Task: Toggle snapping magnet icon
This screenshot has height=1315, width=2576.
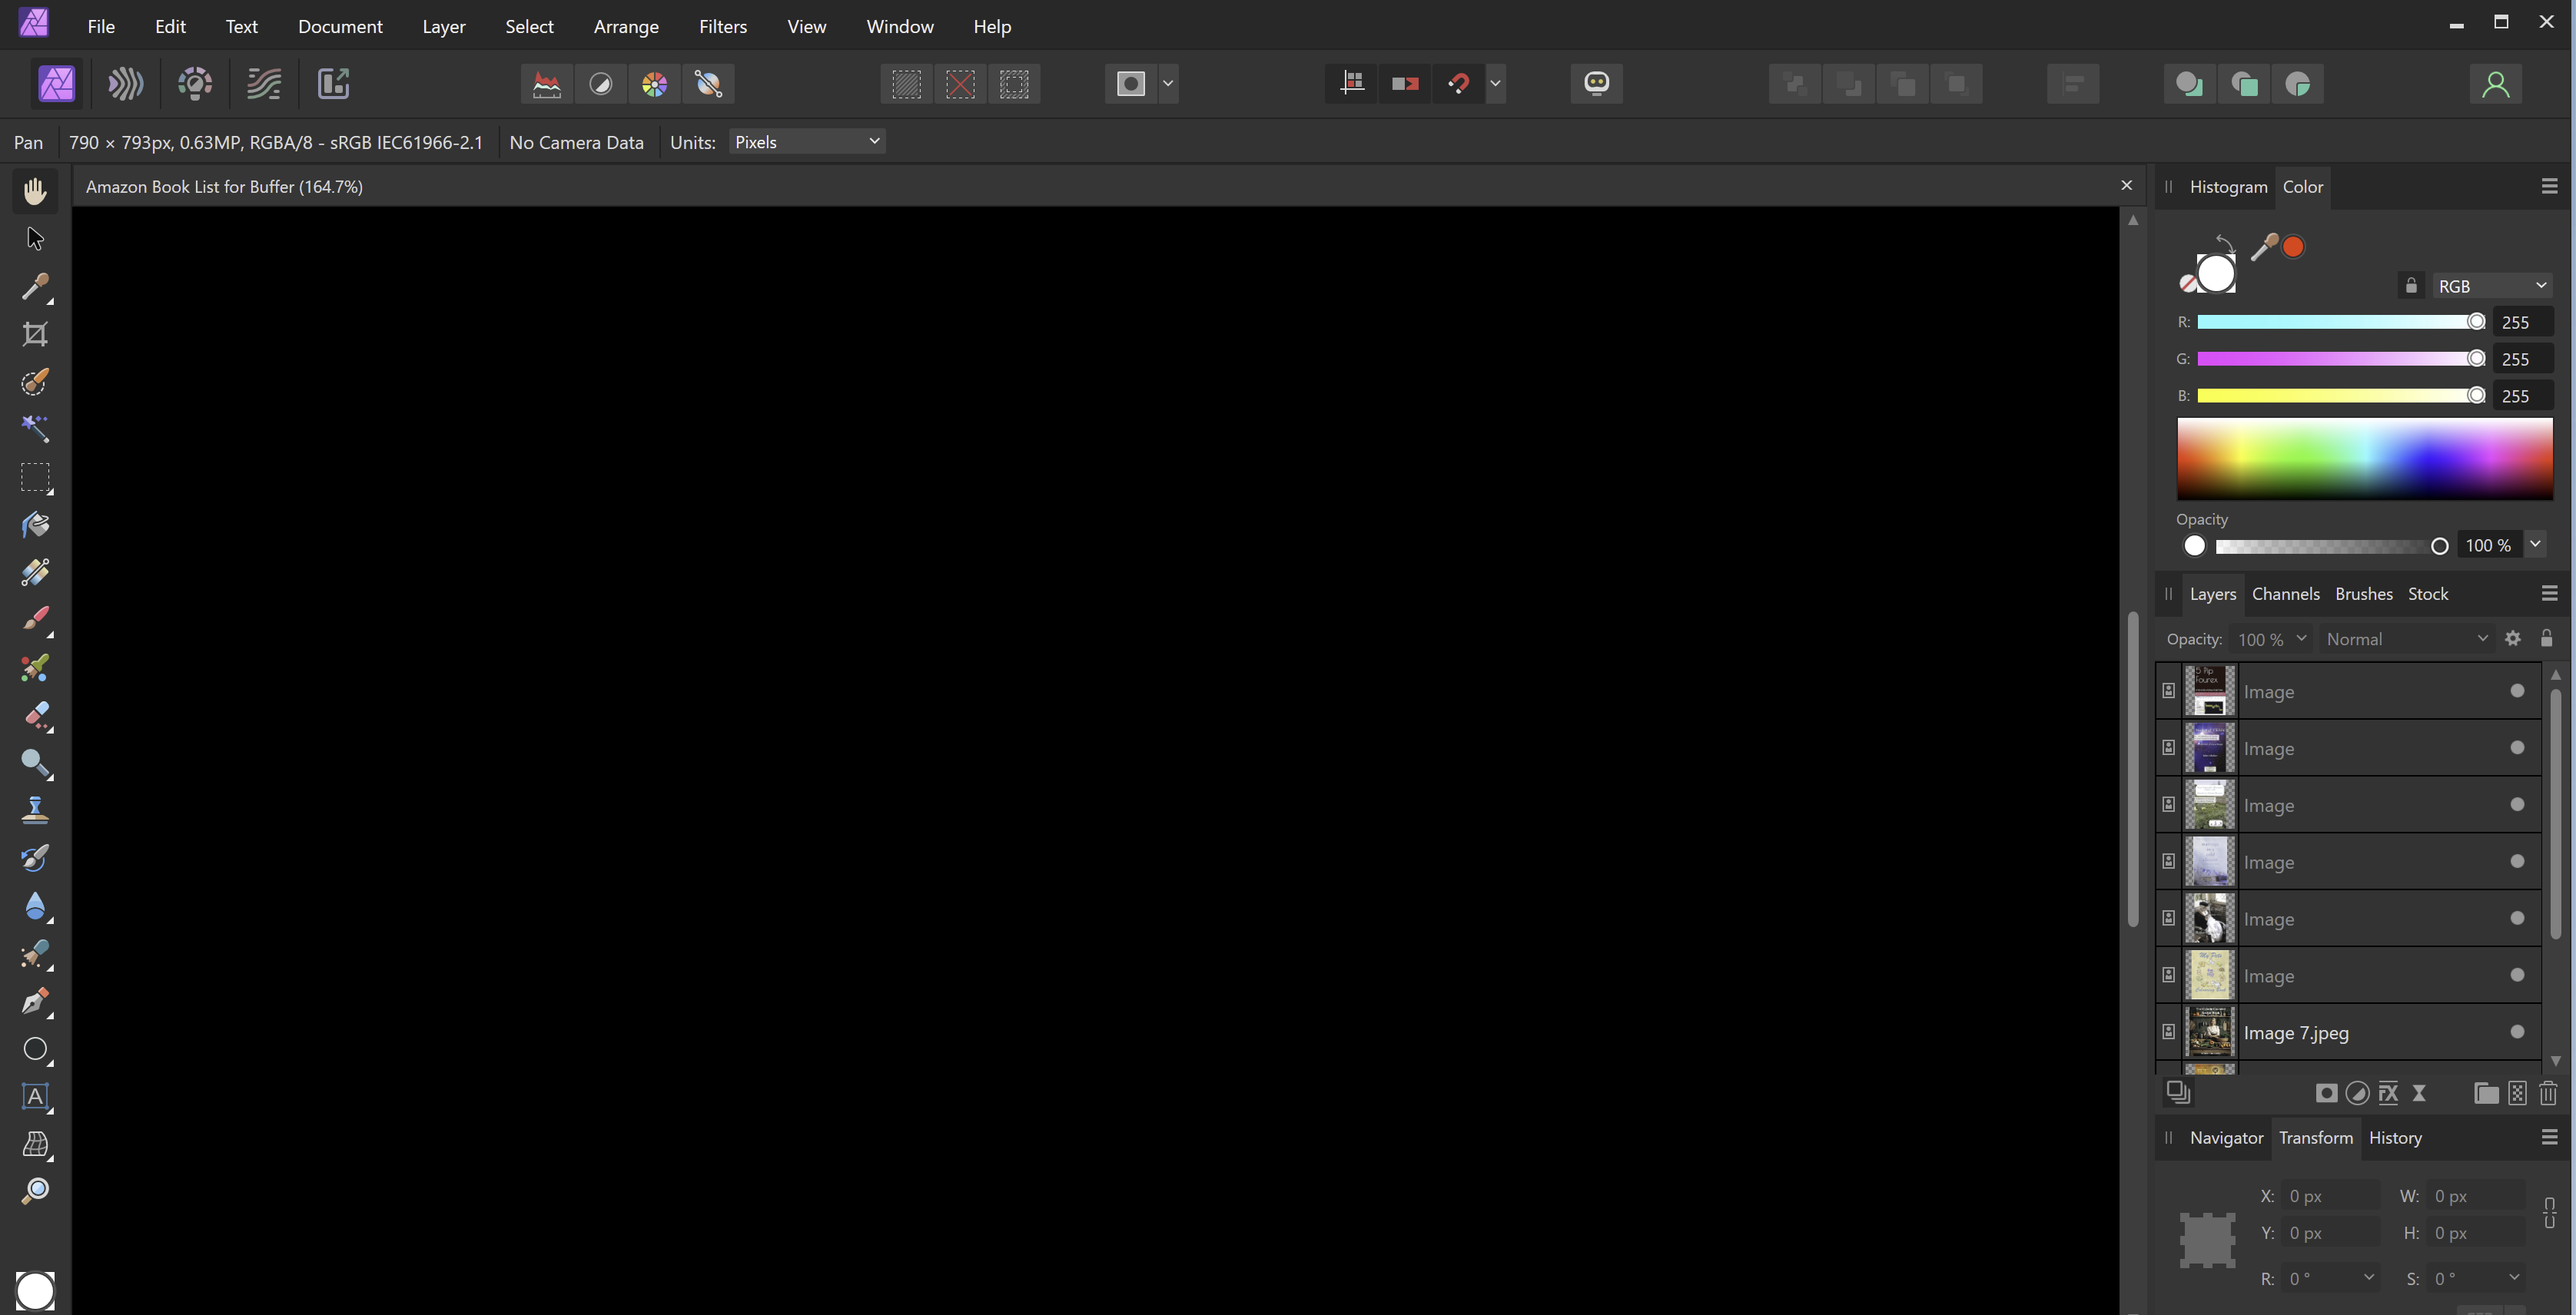Action: tap(1459, 84)
